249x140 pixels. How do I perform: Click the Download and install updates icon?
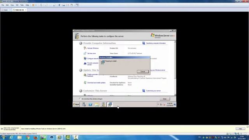pyautogui.click(x=85, y=82)
